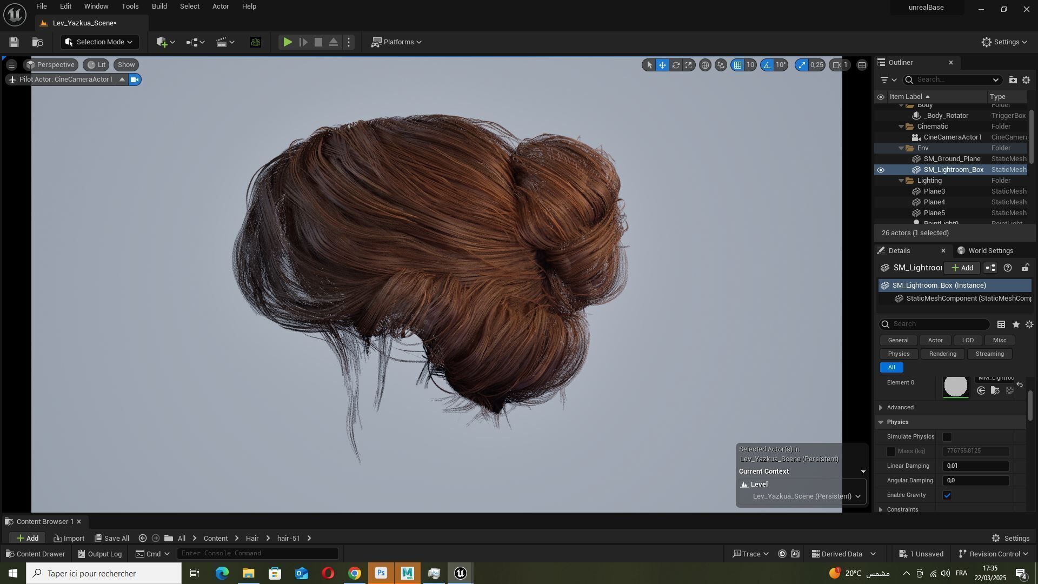Screen dimensions: 1038x584
Task: Open the Actor menu
Action: pos(221,6)
